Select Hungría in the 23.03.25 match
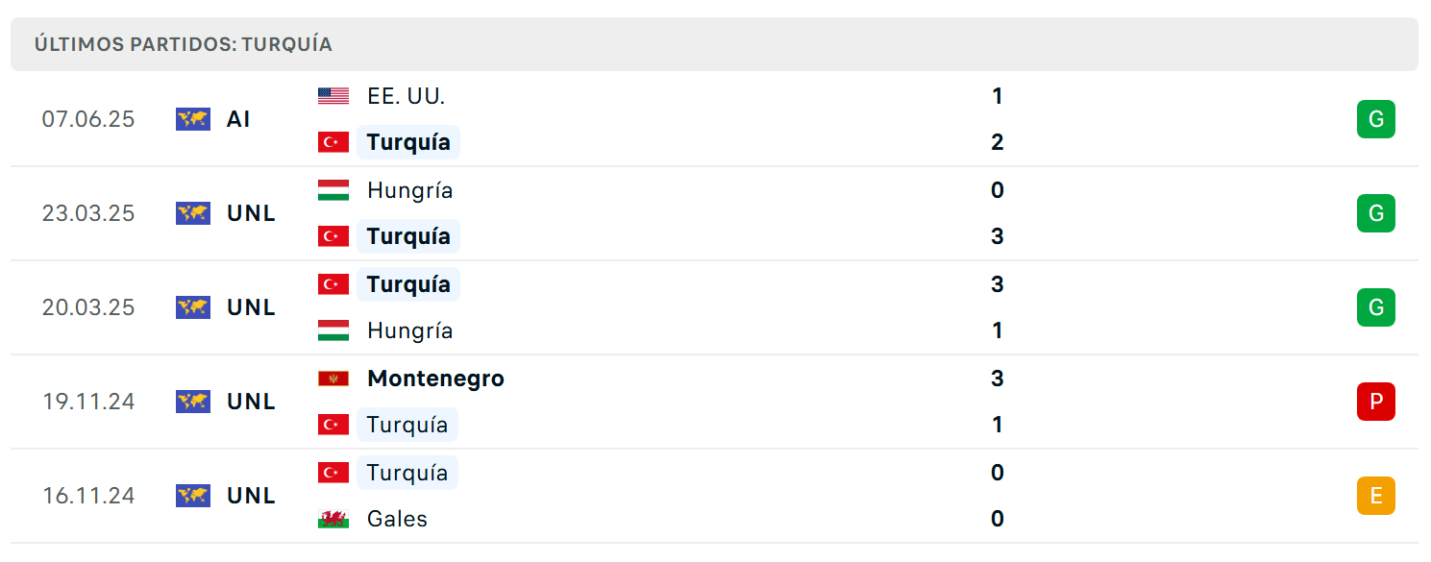Image resolution: width=1431 pixels, height=562 pixels. click(409, 190)
